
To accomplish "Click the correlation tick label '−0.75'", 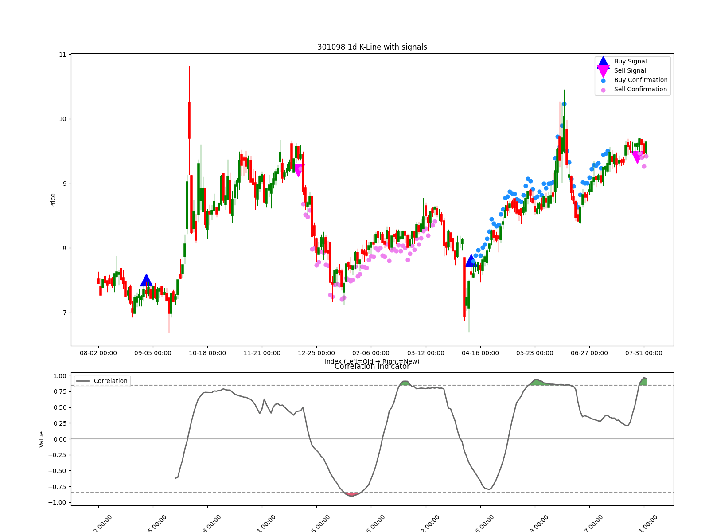I will click(x=57, y=487).
